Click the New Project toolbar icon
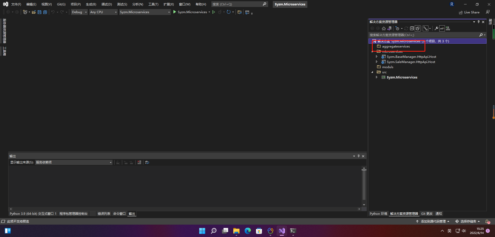 (x=25, y=12)
